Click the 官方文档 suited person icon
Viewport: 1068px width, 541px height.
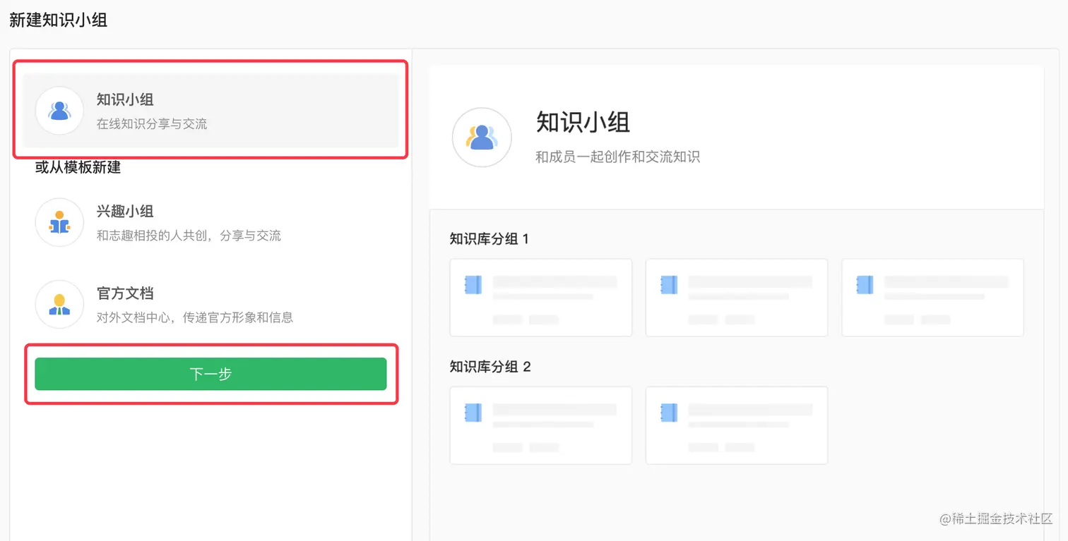[x=59, y=304]
